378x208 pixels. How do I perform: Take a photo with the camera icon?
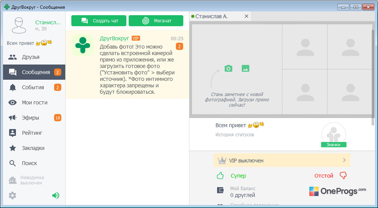pos(228,68)
